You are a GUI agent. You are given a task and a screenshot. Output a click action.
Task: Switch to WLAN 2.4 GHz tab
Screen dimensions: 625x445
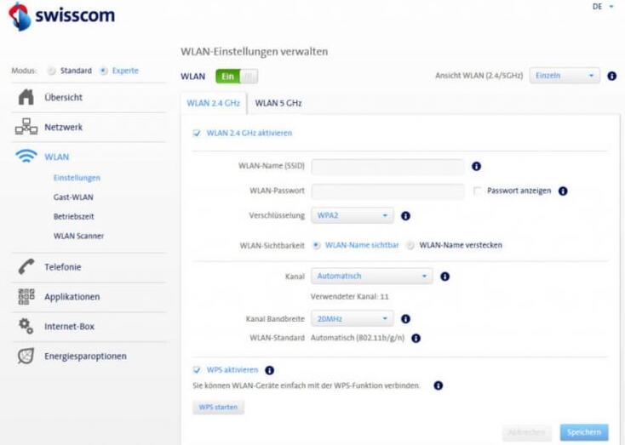[213, 103]
